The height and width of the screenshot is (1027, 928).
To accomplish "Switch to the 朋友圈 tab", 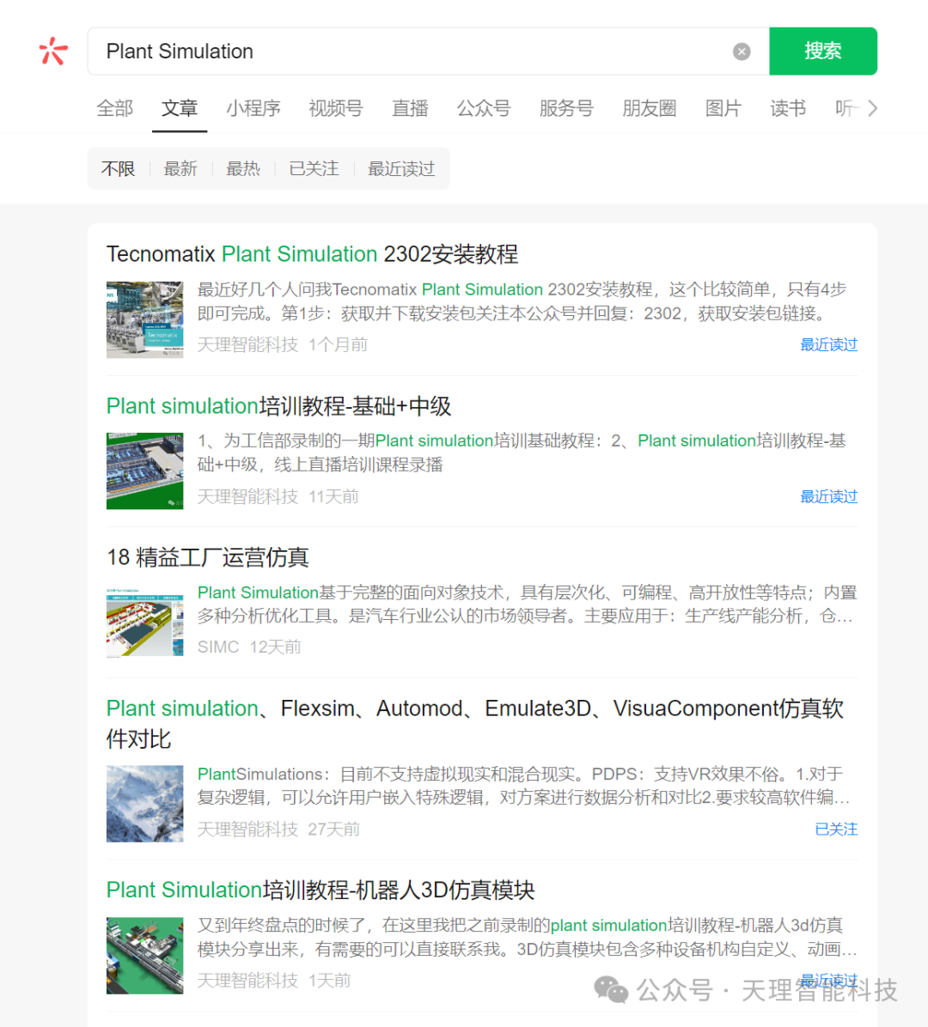I will tap(649, 108).
